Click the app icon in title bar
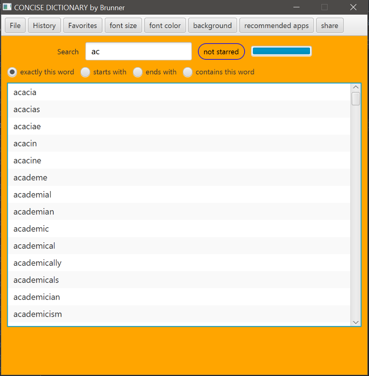Screen dimensions: 369x376 click(x=7, y=7)
